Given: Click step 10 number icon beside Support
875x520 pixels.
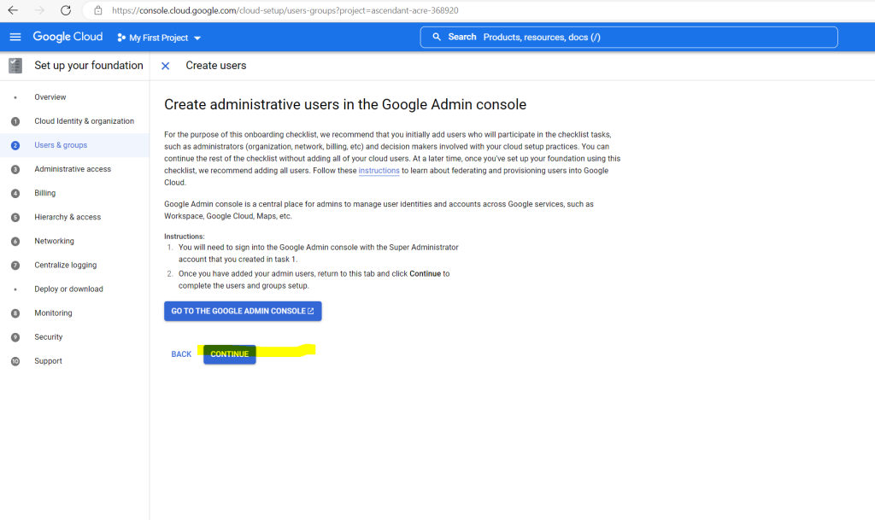Looking at the screenshot, I should point(15,361).
